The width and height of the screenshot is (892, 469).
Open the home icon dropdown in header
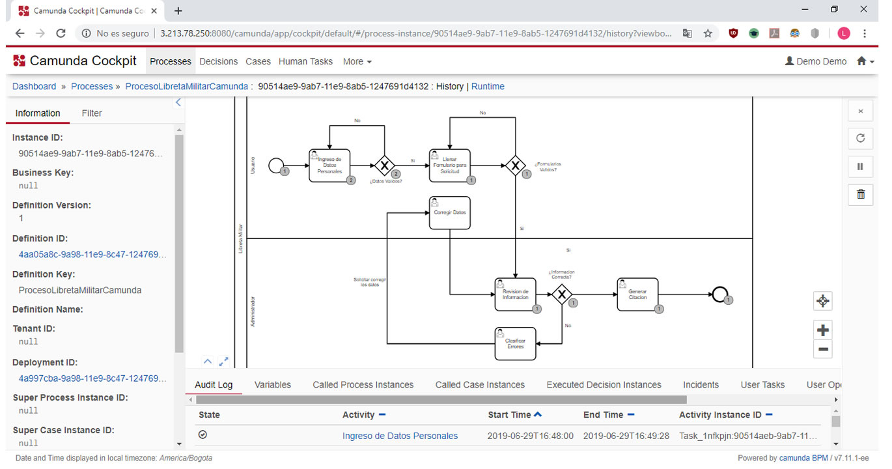(x=865, y=61)
